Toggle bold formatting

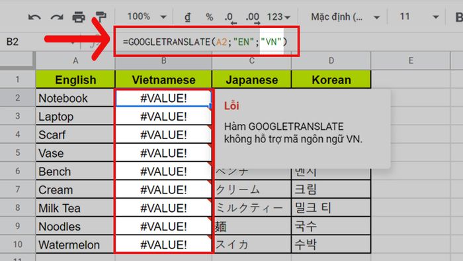[458, 17]
